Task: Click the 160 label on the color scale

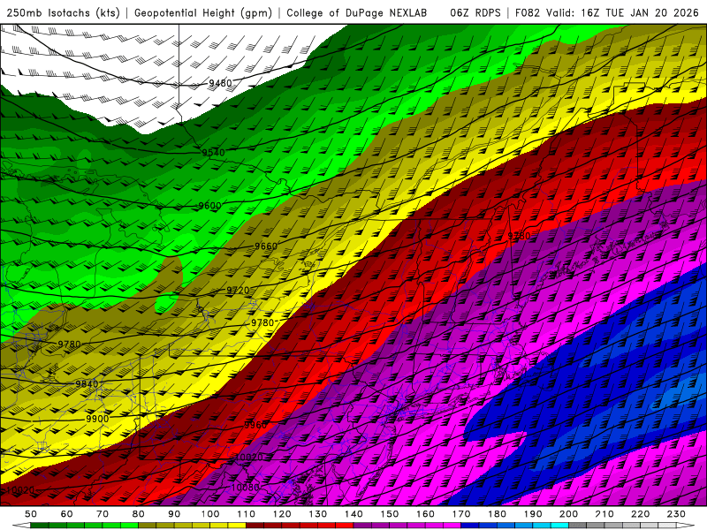Action: (x=425, y=514)
